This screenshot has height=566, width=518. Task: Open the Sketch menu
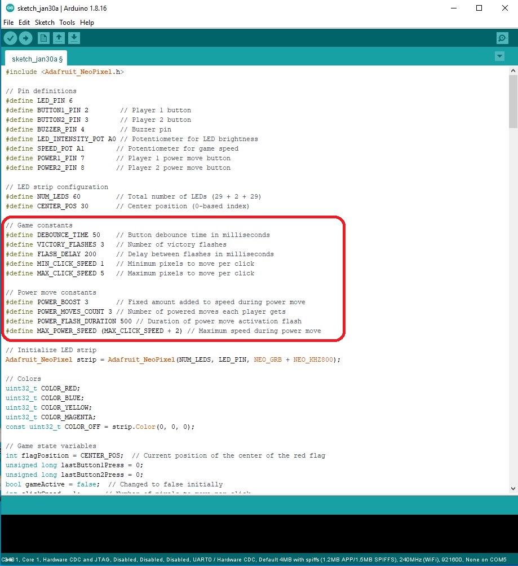click(45, 23)
